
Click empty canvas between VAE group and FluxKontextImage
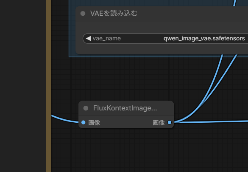click(126, 79)
